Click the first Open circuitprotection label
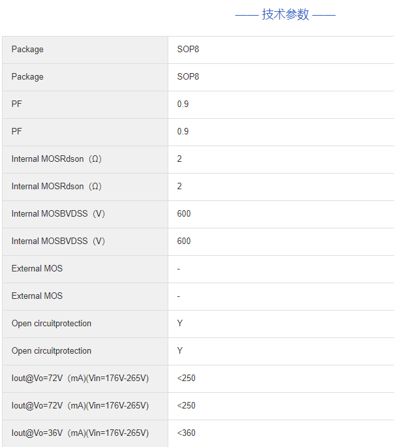The image size is (394, 447). pos(52,324)
